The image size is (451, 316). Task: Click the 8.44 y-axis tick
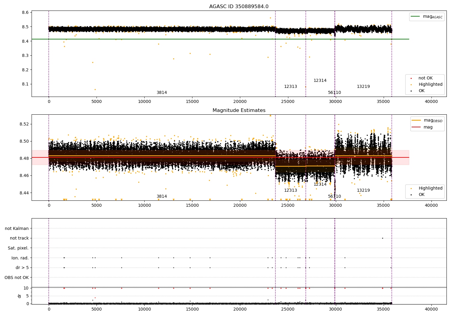pos(24,193)
